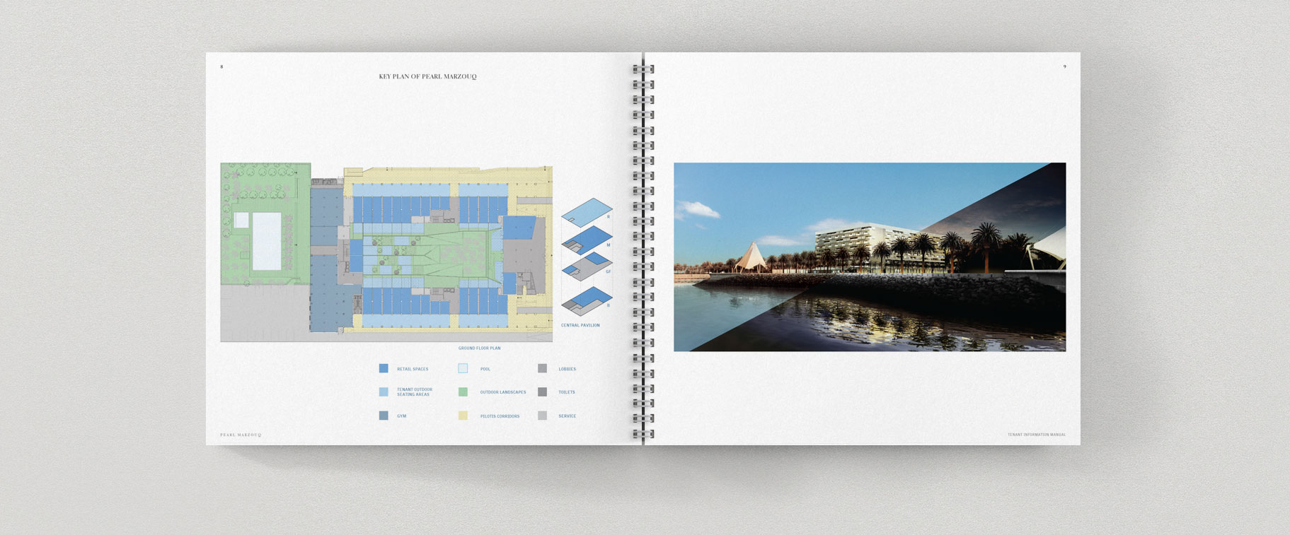Click the Pool legend swatch
1290x535 pixels.
point(463,368)
